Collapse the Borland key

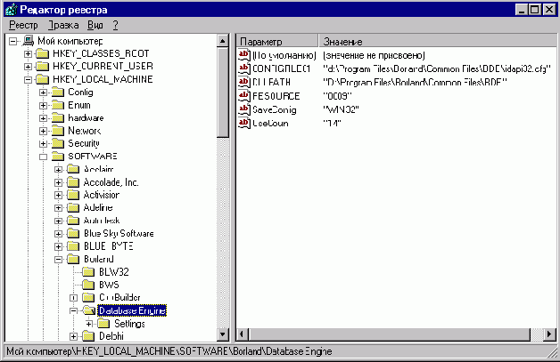58,260
